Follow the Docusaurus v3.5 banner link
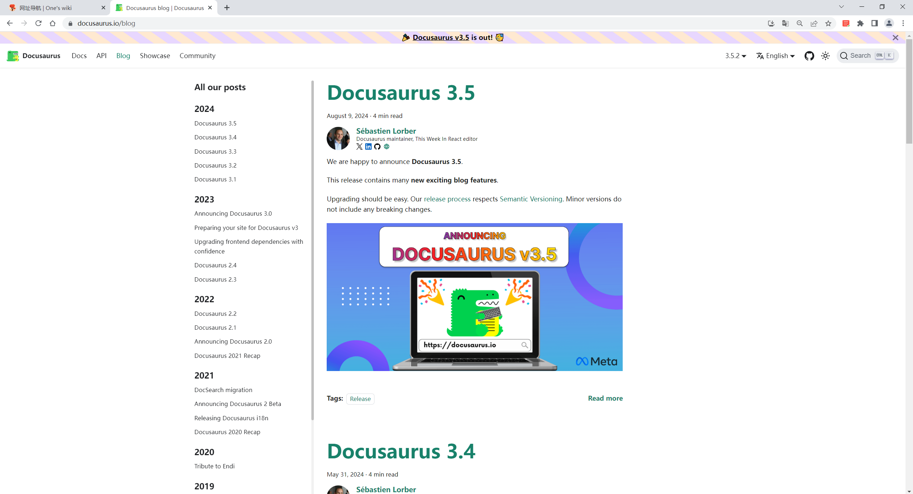This screenshot has width=913, height=494. [441, 37]
